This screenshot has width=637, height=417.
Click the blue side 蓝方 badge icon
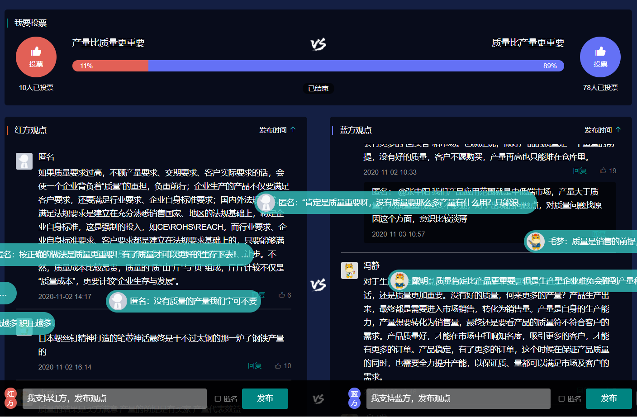point(354,398)
